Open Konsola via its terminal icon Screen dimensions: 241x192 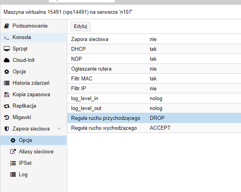coord(6,37)
